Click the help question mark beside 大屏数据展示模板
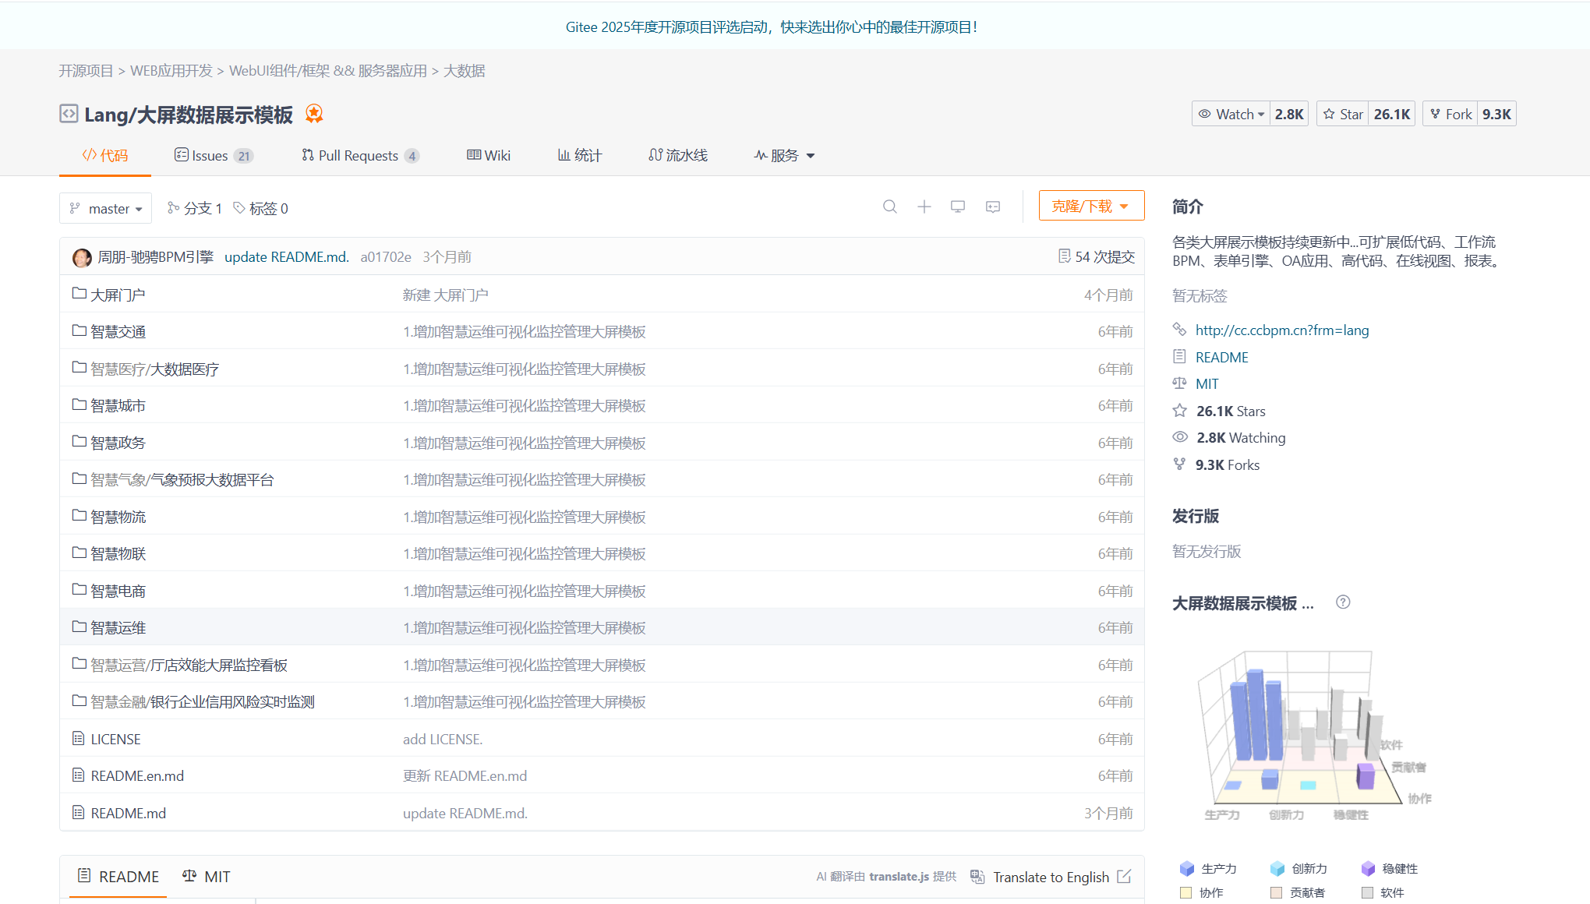The height and width of the screenshot is (904, 1590). tap(1343, 602)
